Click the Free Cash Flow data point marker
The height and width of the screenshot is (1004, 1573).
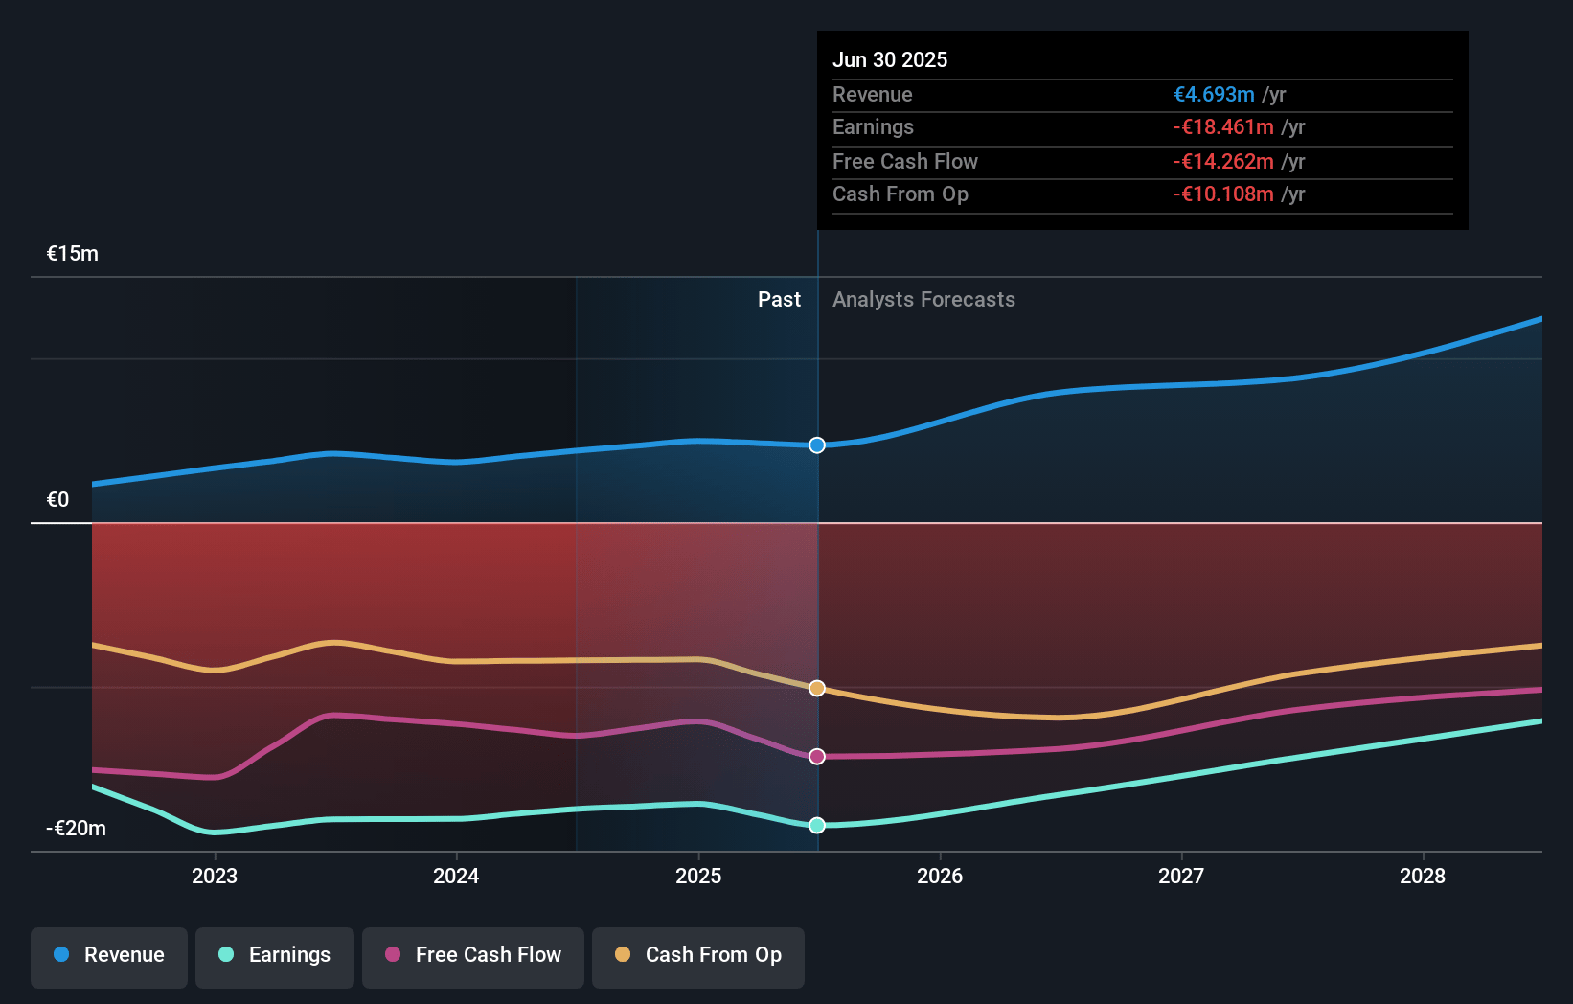click(817, 757)
